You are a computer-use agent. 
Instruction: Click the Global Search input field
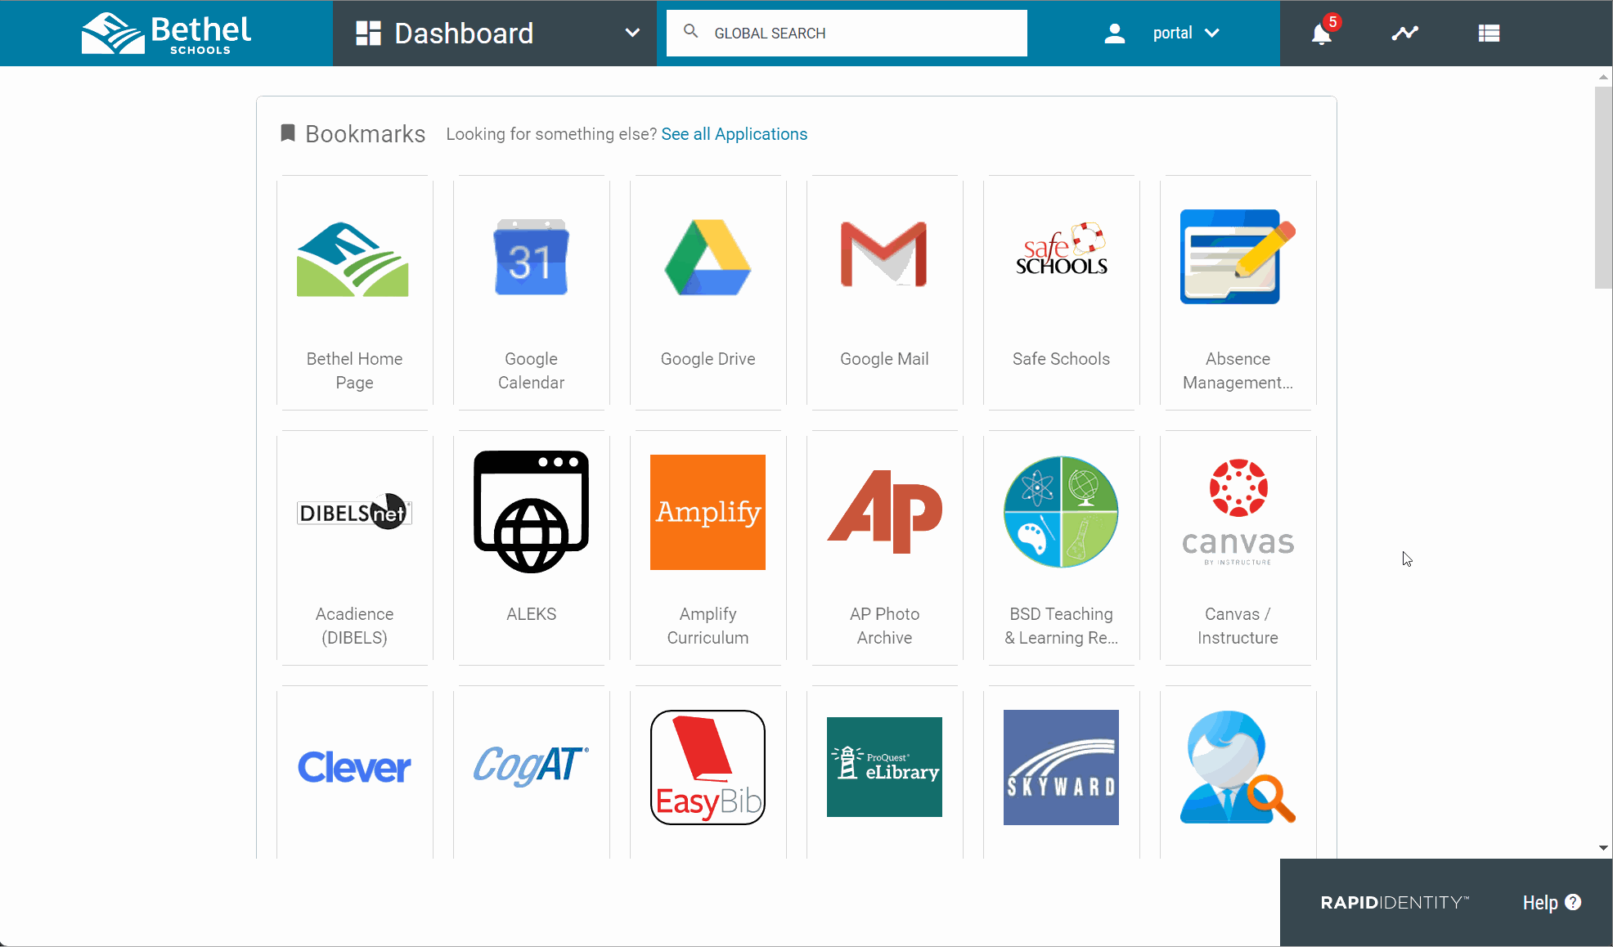click(847, 33)
